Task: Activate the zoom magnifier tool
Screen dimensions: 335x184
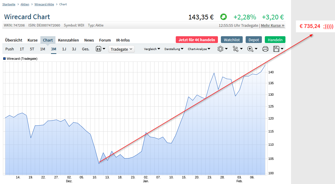Action: click(x=250, y=49)
